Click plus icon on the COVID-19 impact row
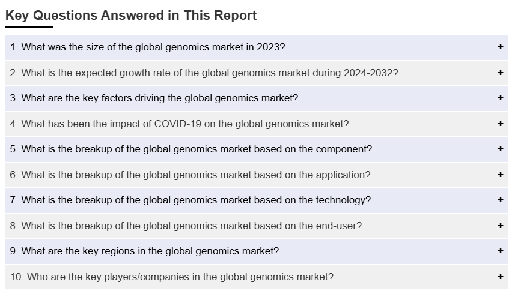This screenshot has width=515, height=294. pyautogui.click(x=500, y=124)
